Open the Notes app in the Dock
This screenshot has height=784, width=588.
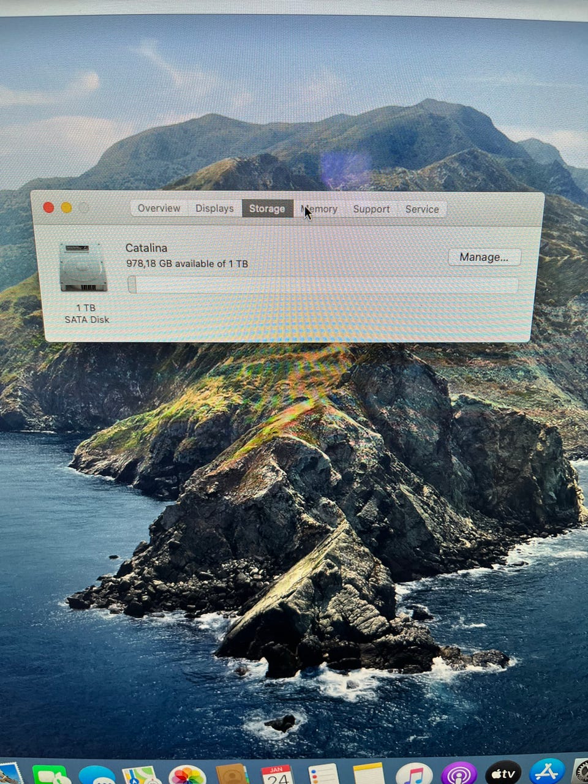click(x=369, y=774)
